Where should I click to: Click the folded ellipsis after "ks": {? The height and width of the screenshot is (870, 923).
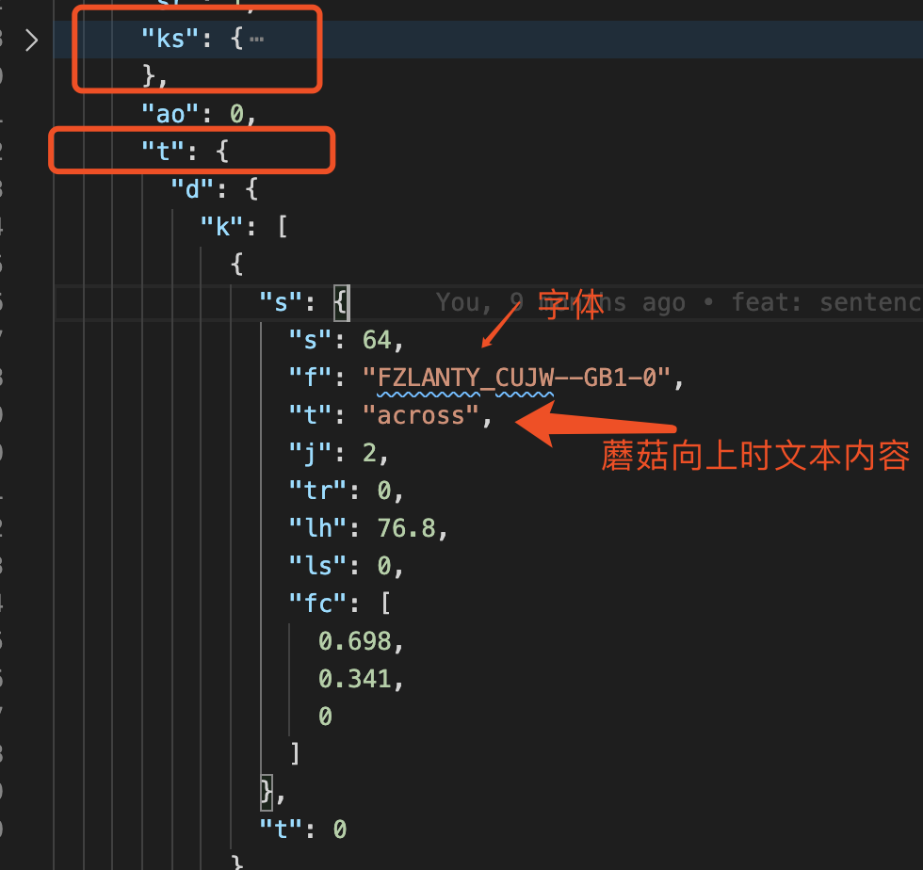257,40
